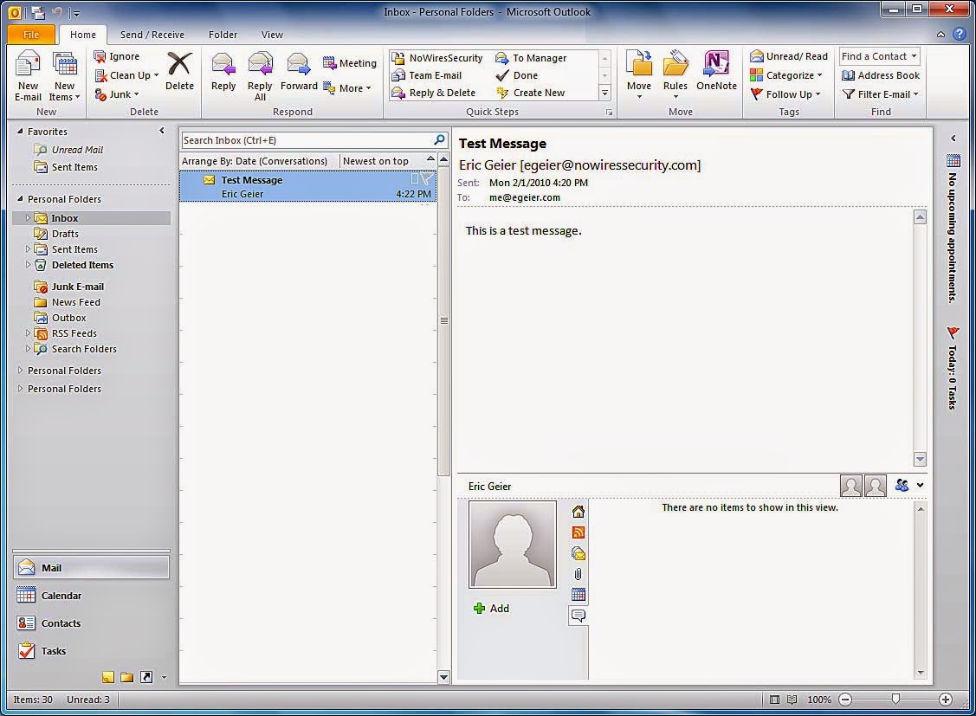
Task: Run the Team E-mail quick step
Action: pos(427,75)
